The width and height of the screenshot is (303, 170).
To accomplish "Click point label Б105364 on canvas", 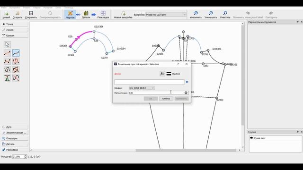I will coord(121,49).
